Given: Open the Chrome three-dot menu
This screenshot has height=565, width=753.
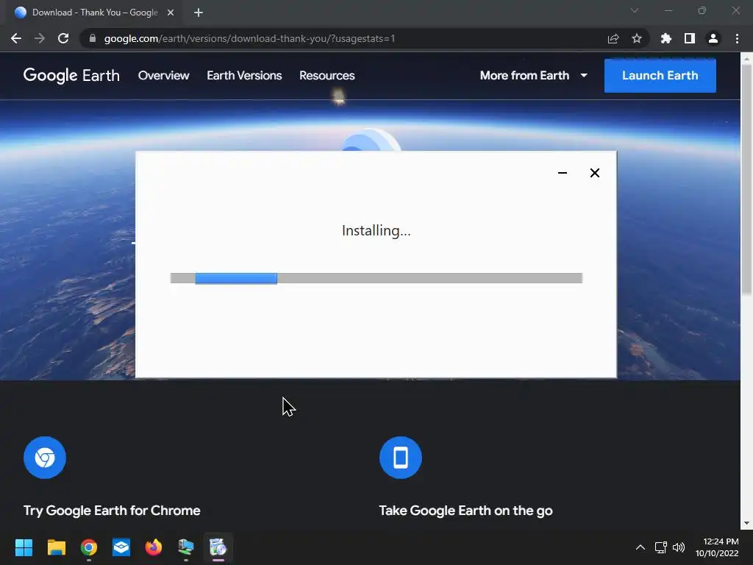Looking at the screenshot, I should pos(737,38).
